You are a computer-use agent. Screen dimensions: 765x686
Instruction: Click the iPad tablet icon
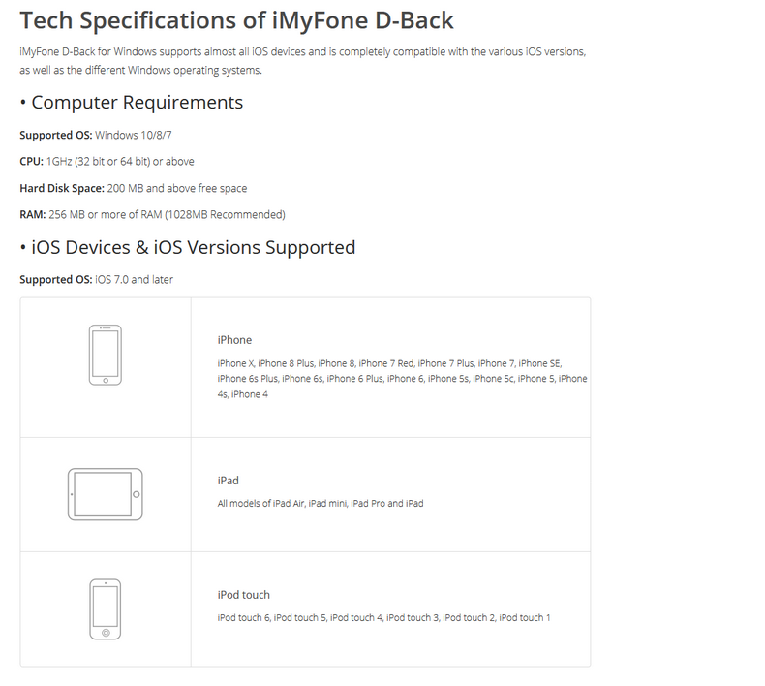coord(105,494)
